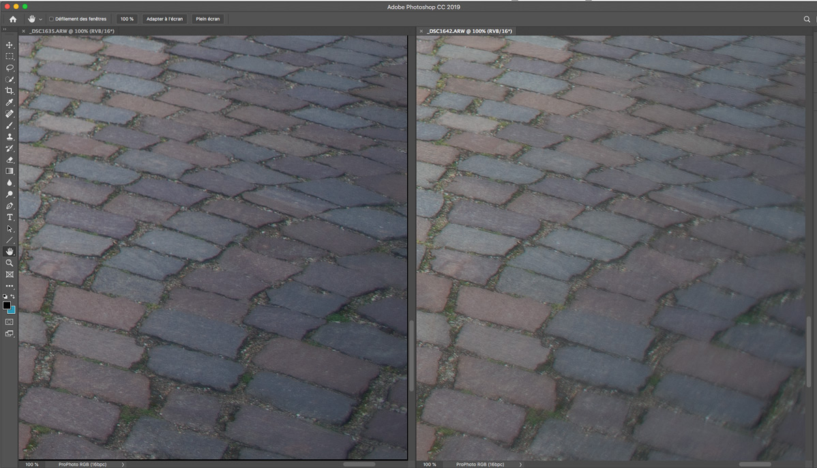
Task: Switch to the _DSC1635.ARW document tab
Action: [x=72, y=31]
